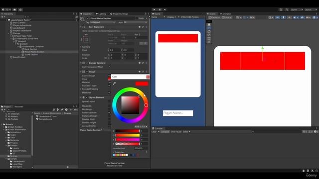Select the Scale tool in Scene toolbar
The height and width of the screenshot is (179, 319).
pyautogui.click(x=209, y=35)
